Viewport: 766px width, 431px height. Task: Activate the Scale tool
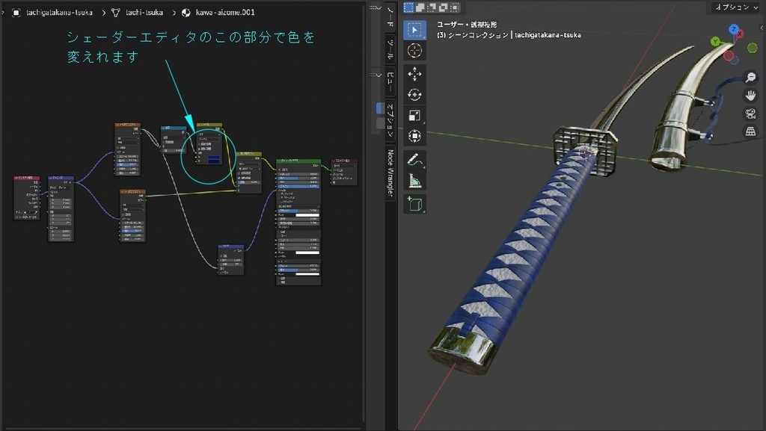pyautogui.click(x=414, y=115)
